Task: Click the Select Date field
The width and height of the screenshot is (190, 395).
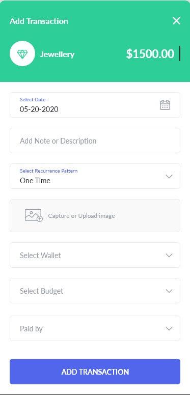Action: [x=95, y=105]
